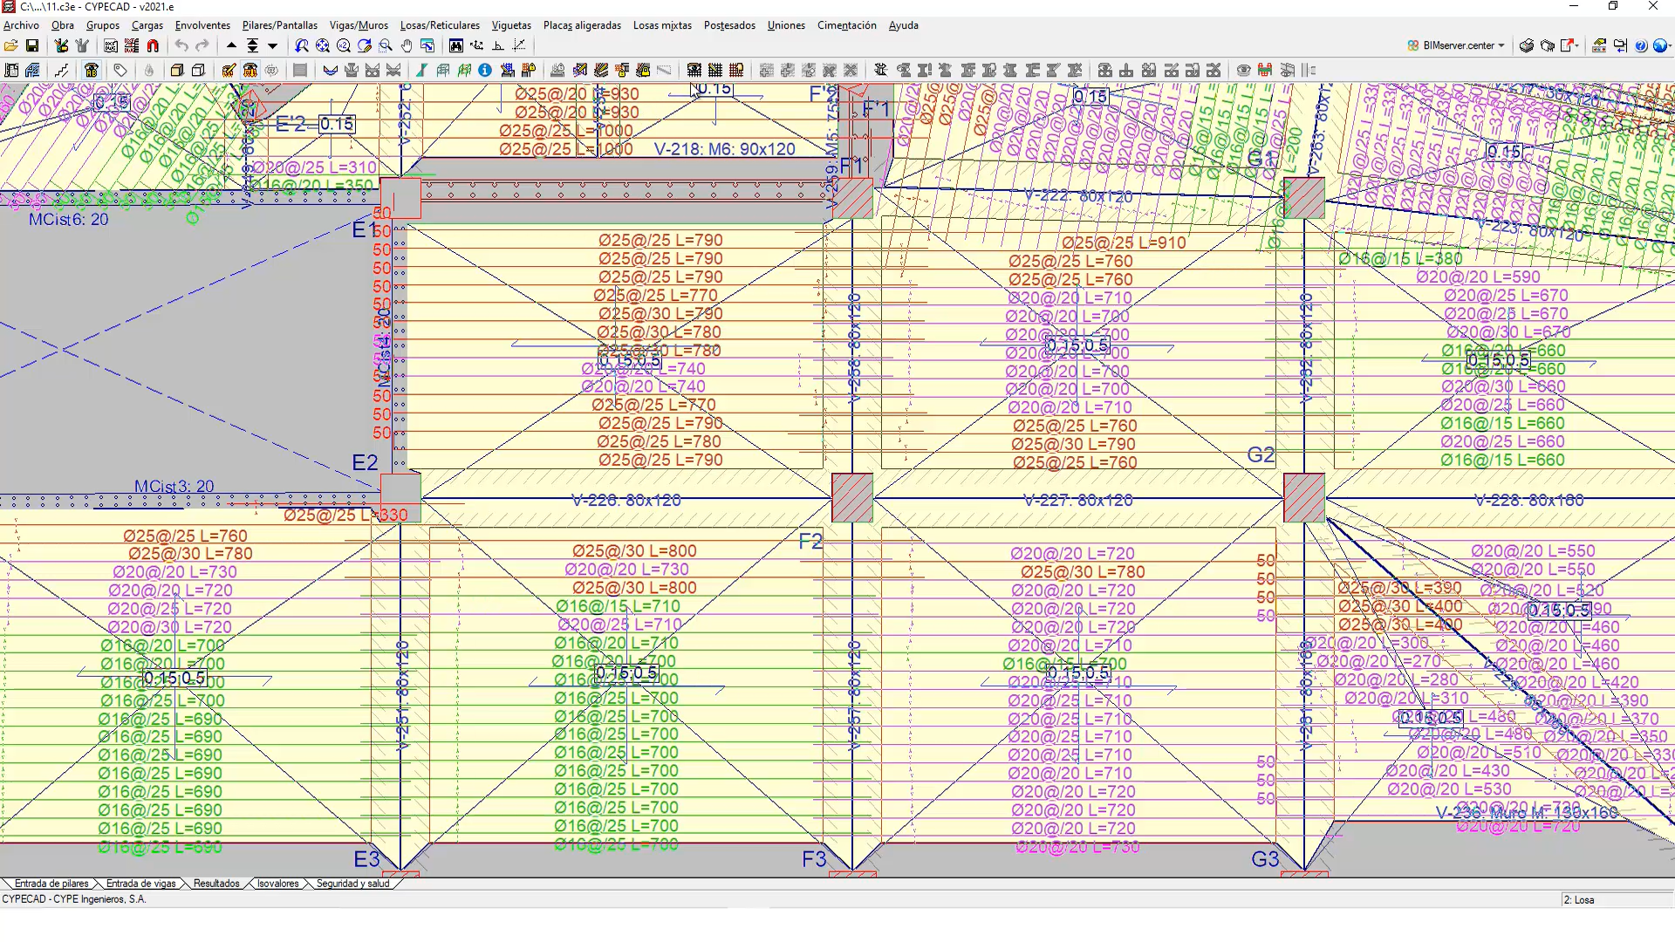The width and height of the screenshot is (1675, 942).
Task: Open the Vigas/Muros menu
Action: pyautogui.click(x=359, y=25)
